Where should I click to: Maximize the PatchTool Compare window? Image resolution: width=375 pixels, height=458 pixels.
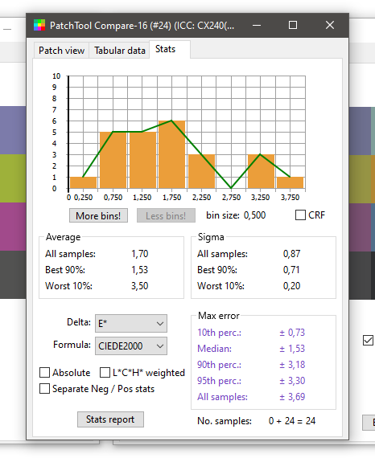point(293,26)
